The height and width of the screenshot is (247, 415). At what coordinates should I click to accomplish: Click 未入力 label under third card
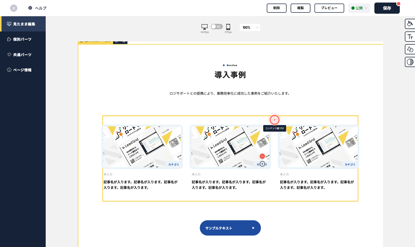click(284, 174)
